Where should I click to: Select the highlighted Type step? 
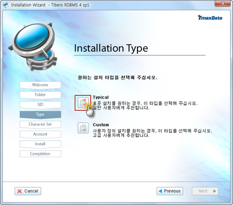[40, 115]
